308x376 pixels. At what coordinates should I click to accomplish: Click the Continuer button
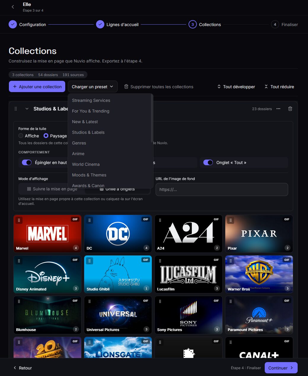[x=281, y=368]
